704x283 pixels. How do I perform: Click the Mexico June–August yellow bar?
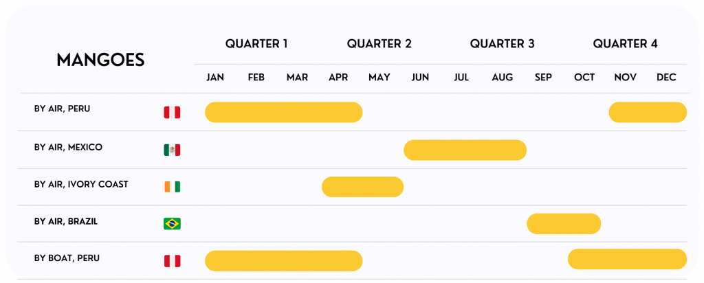465,150
